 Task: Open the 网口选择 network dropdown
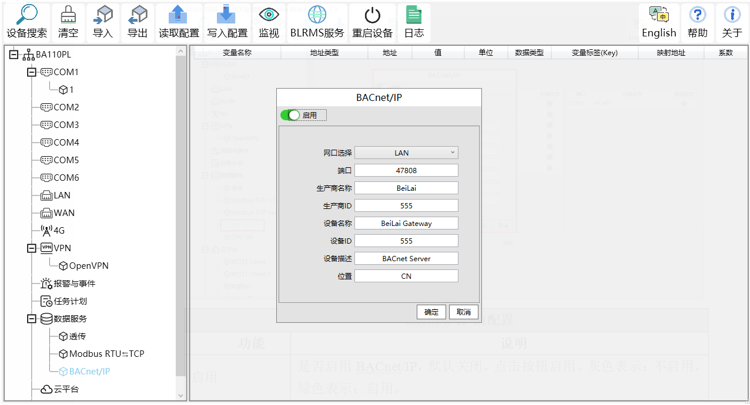point(406,152)
